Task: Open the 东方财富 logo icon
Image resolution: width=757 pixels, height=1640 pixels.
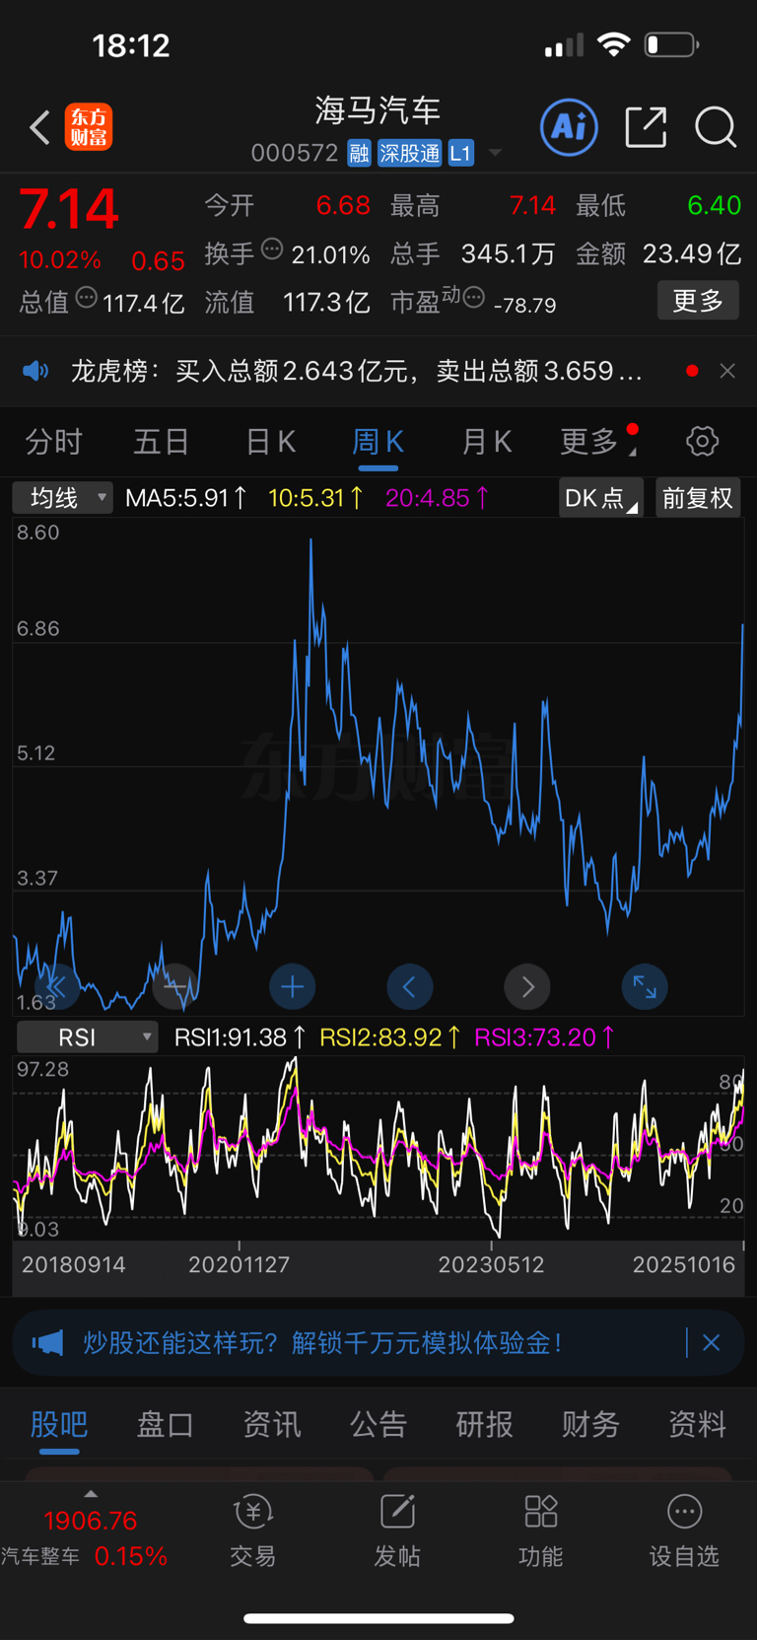Action: click(x=89, y=128)
